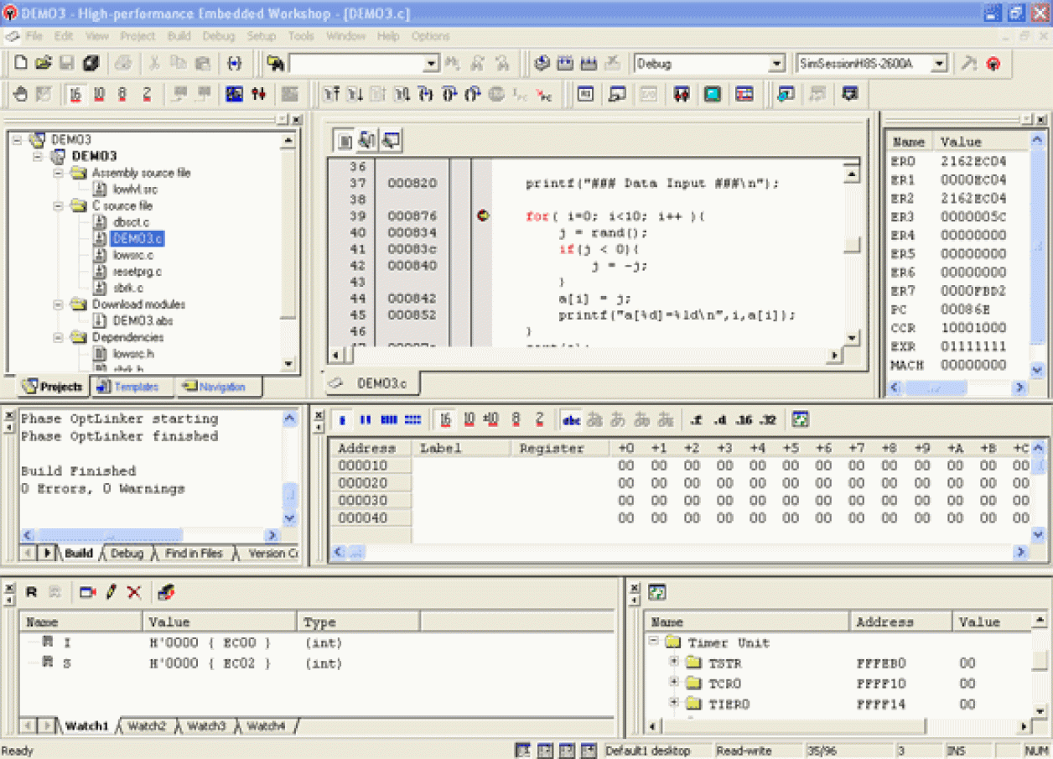1053x759 pixels.
Task: Toggle hexadecimal radix 16 in the toolbar
Action: [75, 95]
